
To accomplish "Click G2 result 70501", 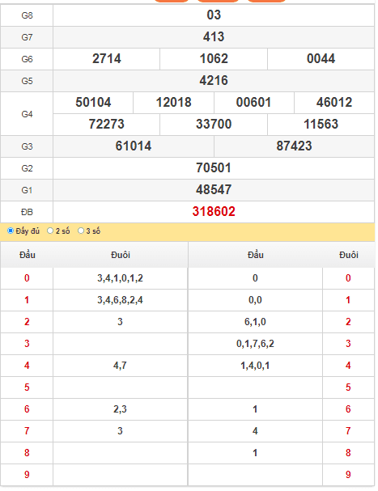I will 214,168.
